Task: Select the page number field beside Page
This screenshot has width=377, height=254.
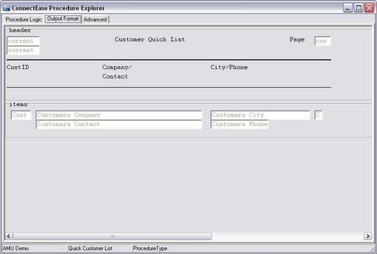Action: (322, 41)
